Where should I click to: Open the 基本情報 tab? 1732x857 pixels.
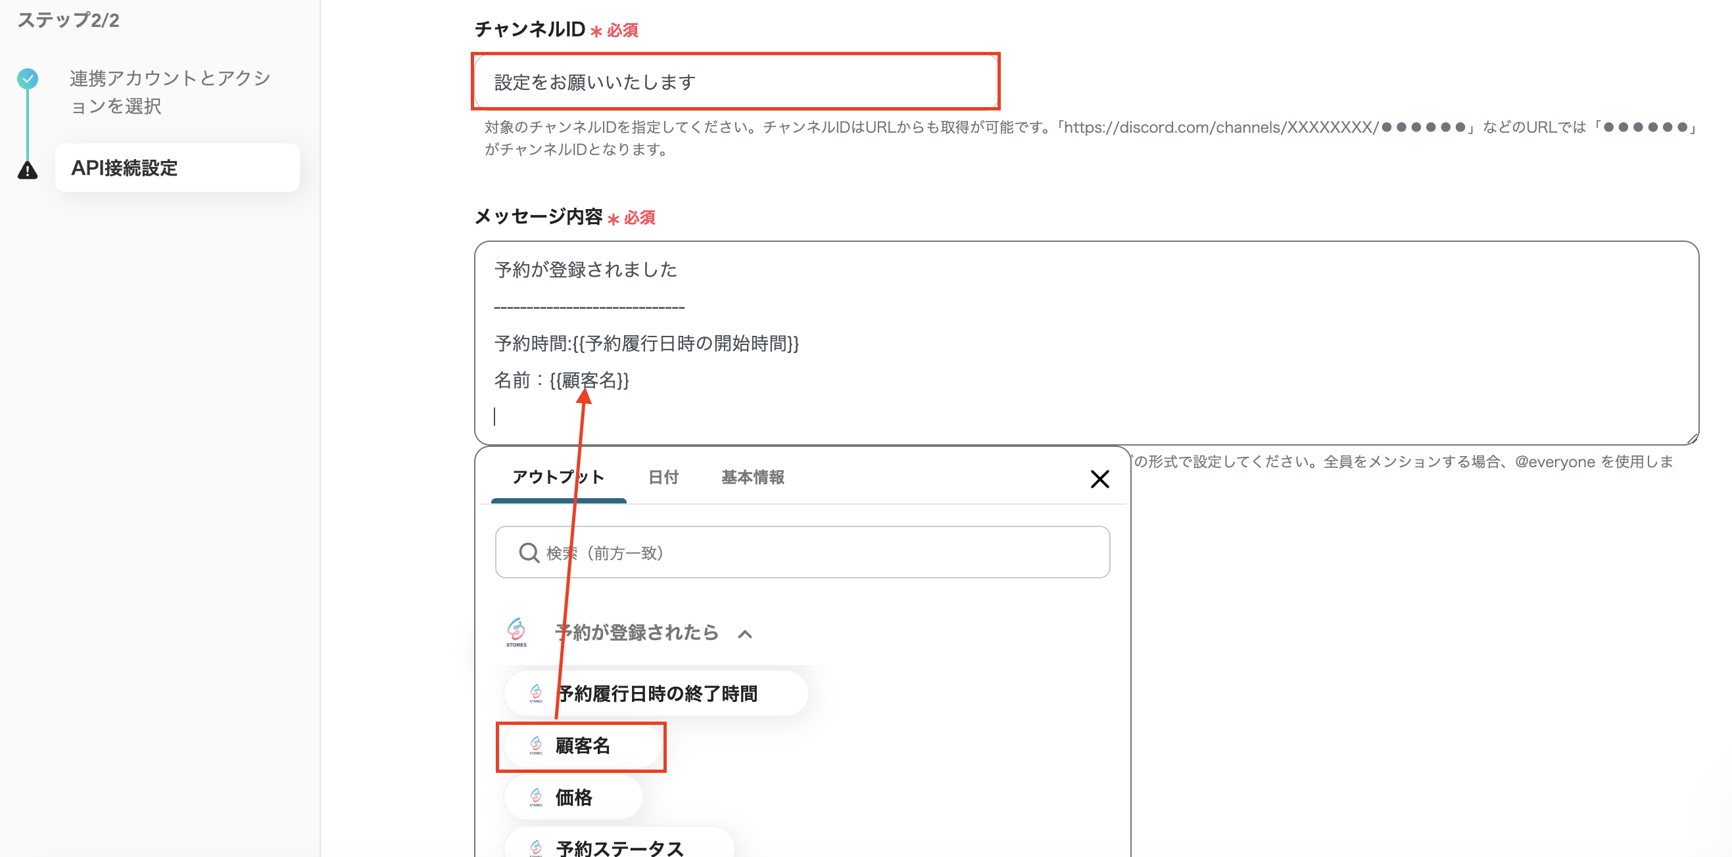click(752, 477)
